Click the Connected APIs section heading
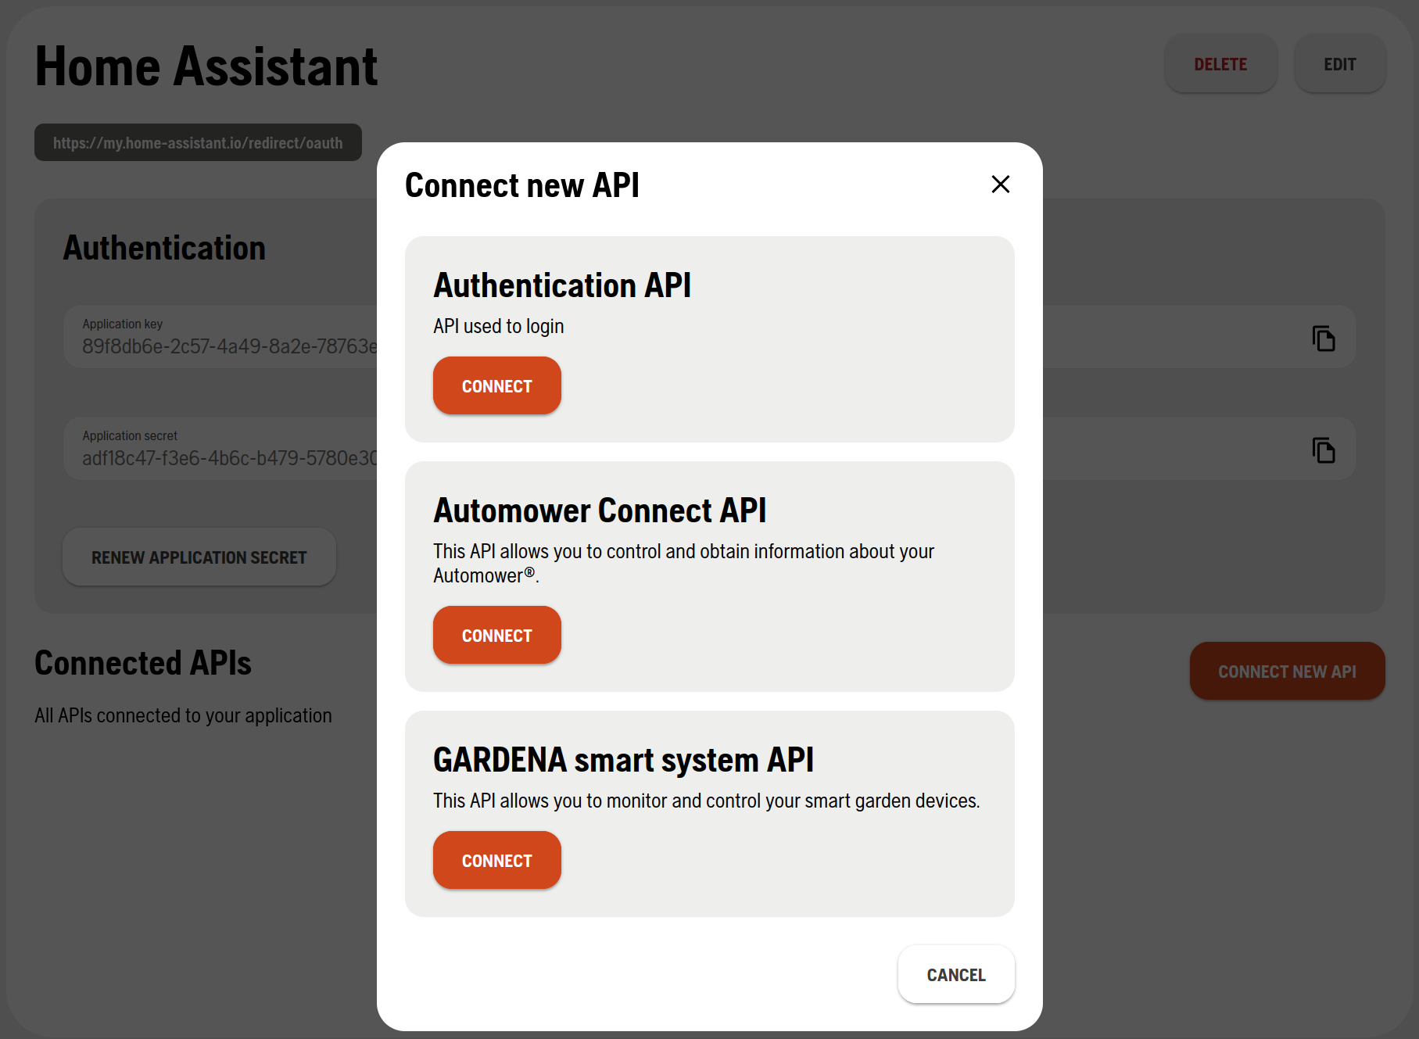1419x1039 pixels. click(143, 663)
